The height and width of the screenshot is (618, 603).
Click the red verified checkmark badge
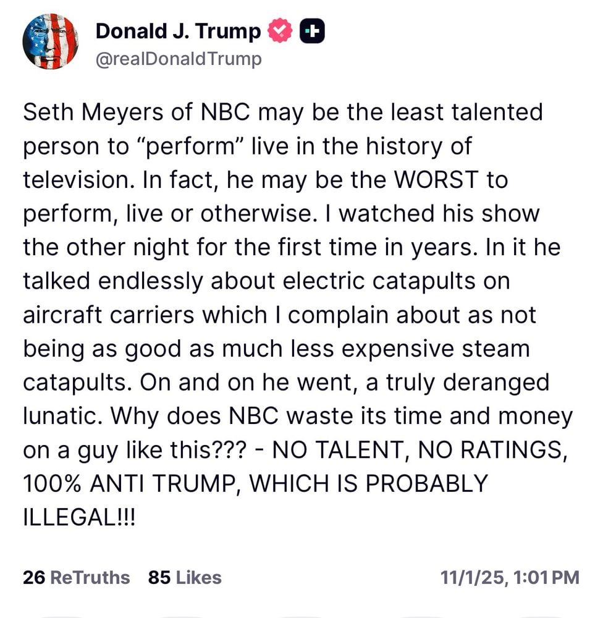click(x=280, y=31)
